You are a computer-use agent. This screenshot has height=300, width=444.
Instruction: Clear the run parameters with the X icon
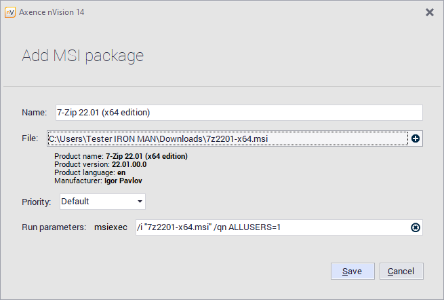coord(416,227)
